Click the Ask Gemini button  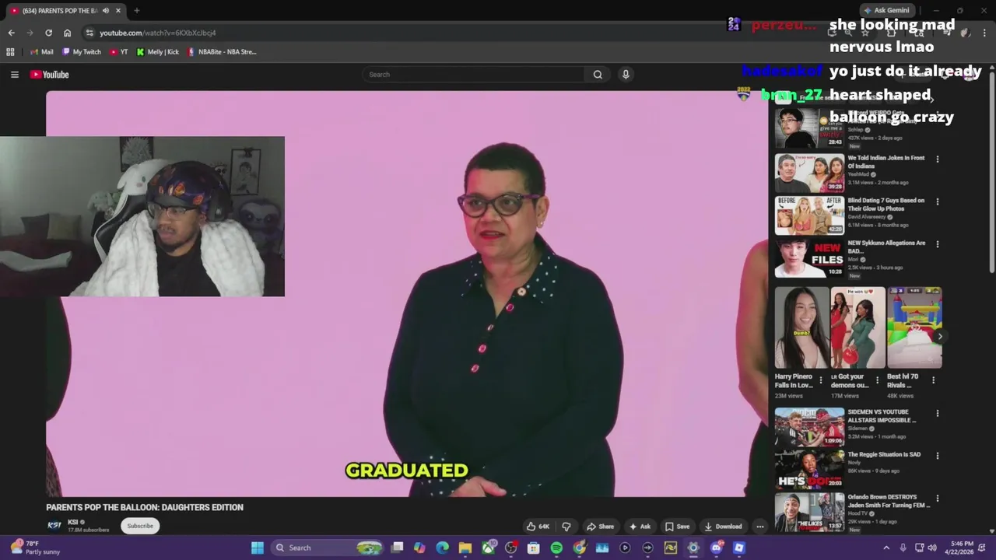pos(886,10)
